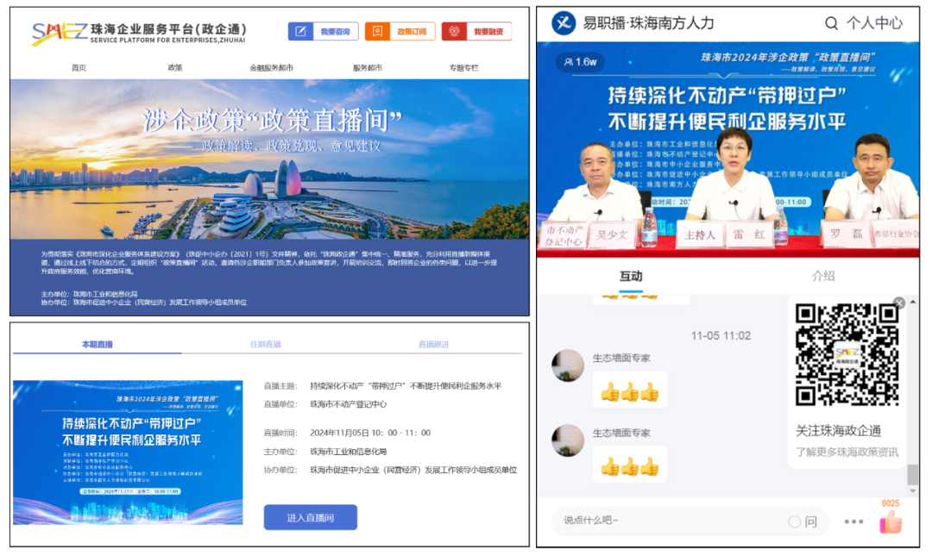Switch to the 介绍 tab
The width and height of the screenshot is (932, 556).
823,276
